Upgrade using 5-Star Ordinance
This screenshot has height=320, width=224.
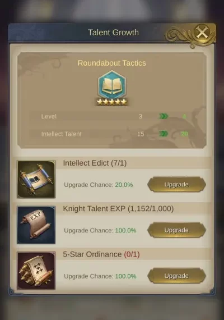pos(176,276)
